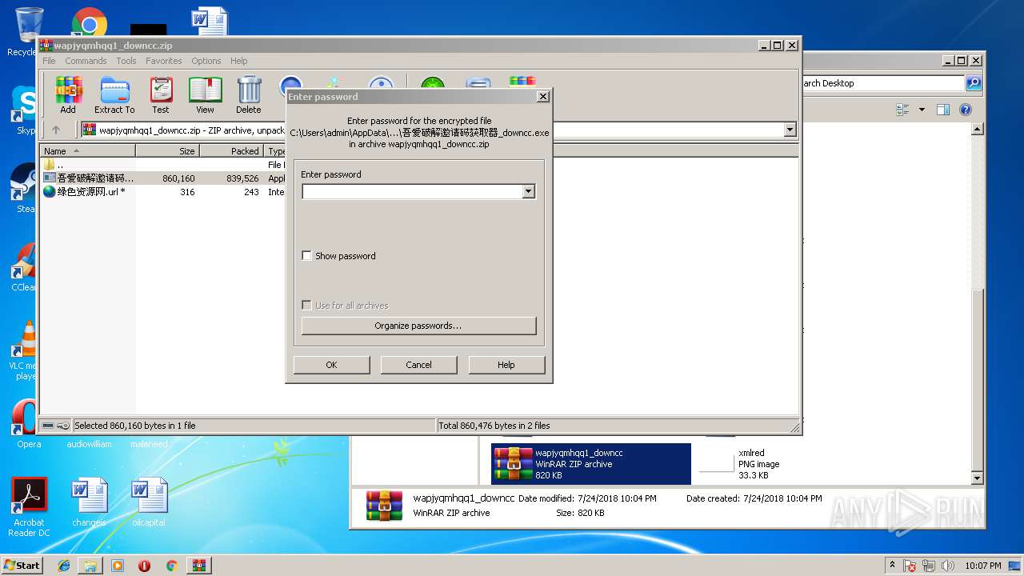
Task: Expand the archive path dropdown arrow
Action: click(790, 130)
